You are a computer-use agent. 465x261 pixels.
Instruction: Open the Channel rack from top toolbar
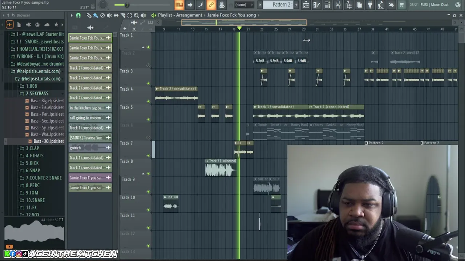click(x=327, y=5)
